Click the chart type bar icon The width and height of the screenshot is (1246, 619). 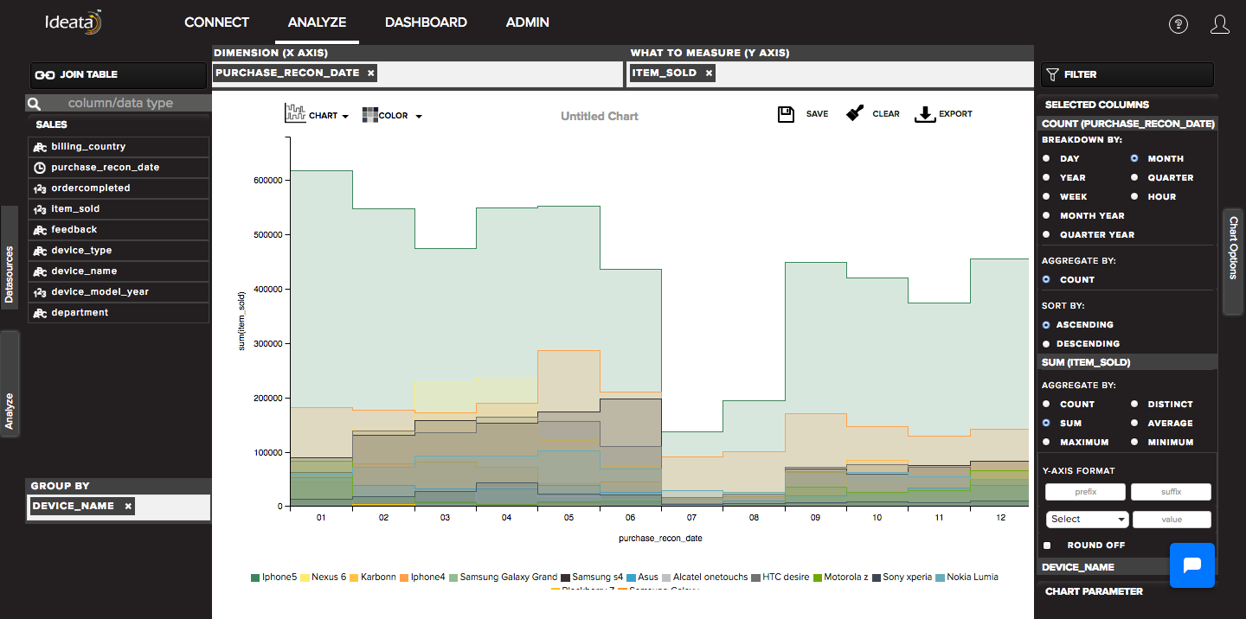click(x=296, y=113)
